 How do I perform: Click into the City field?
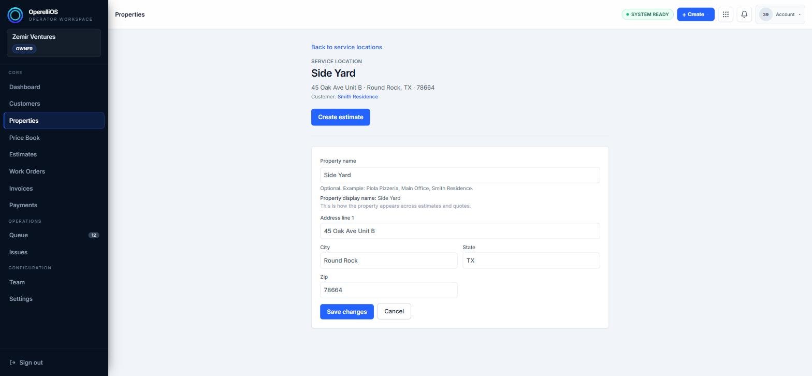pos(389,261)
